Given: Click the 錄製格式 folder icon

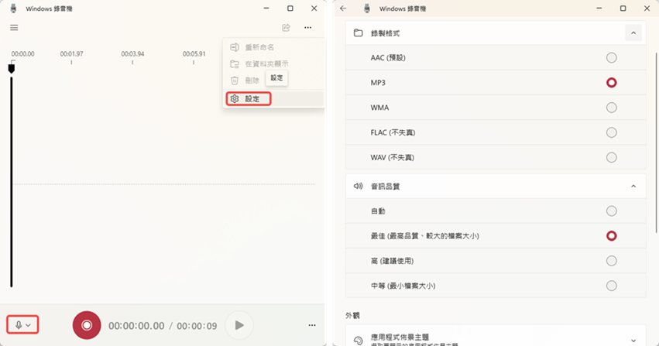Looking at the screenshot, I should click(x=358, y=33).
